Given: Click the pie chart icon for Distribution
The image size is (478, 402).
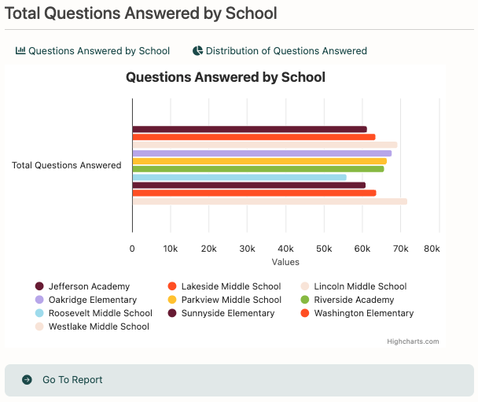Looking at the screenshot, I should click(x=197, y=50).
